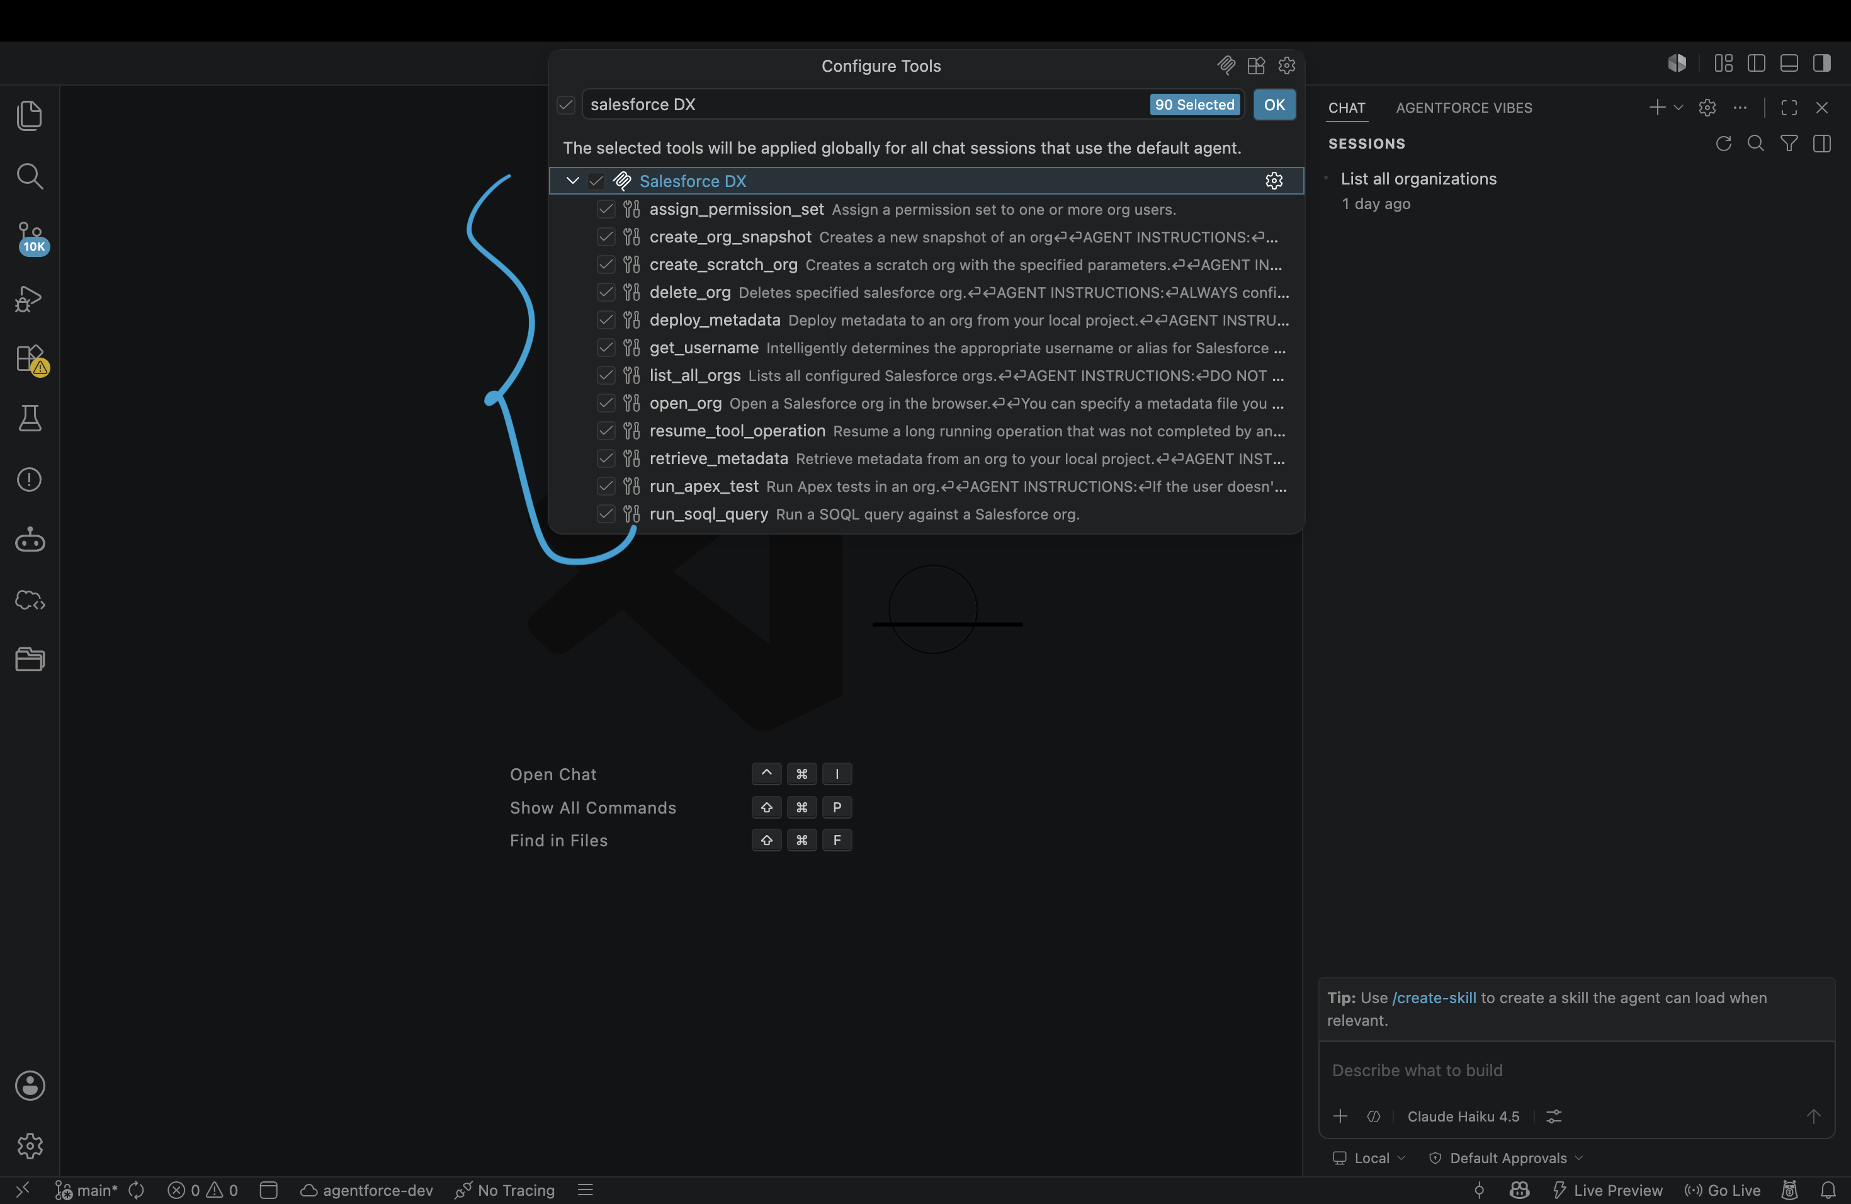This screenshot has width=1851, height=1204.
Task: Open the new chat dropdown arrow
Action: point(1678,107)
